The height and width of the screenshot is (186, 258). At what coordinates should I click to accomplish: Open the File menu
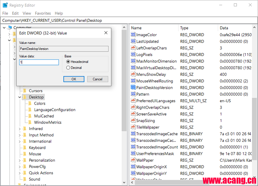[5, 13]
